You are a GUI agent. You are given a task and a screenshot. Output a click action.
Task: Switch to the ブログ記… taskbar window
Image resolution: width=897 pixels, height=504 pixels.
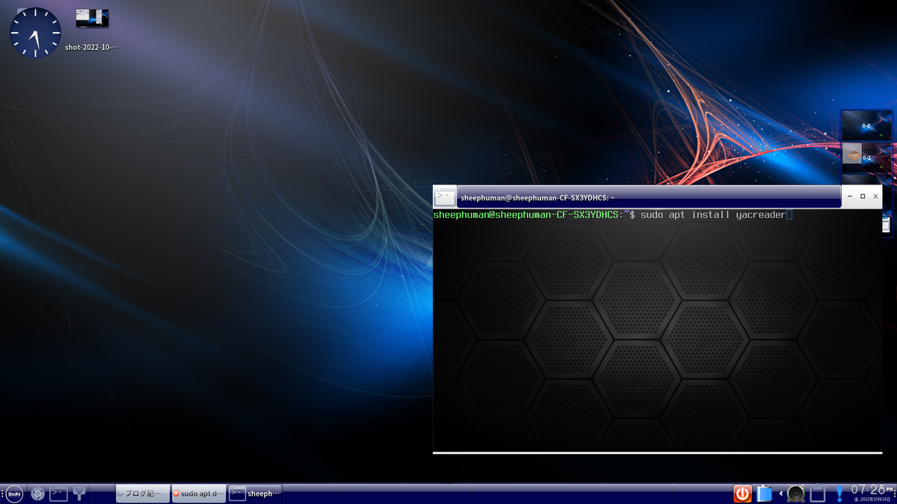tap(142, 494)
